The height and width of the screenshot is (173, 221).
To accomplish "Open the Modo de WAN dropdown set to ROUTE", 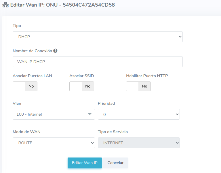I will 54,143.
